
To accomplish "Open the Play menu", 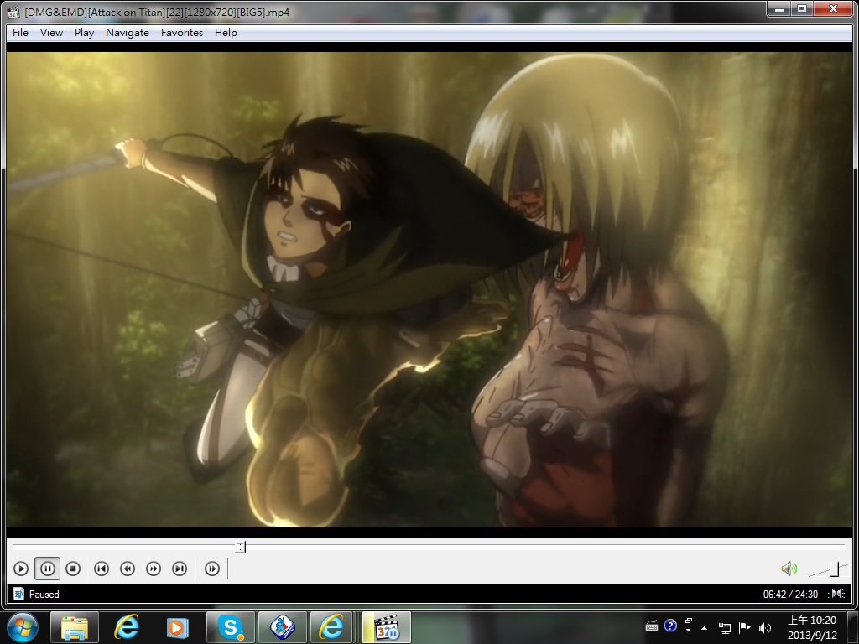I will coord(85,33).
